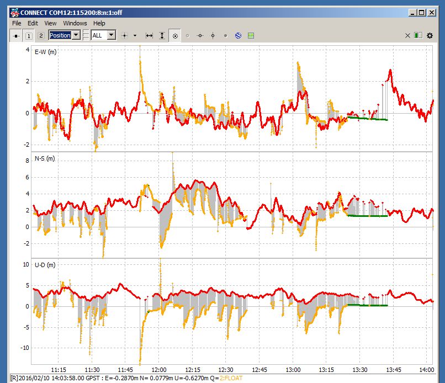Fit the plot vertically with the arrows icon
Viewport: 445px width, 383px height.
click(162, 36)
